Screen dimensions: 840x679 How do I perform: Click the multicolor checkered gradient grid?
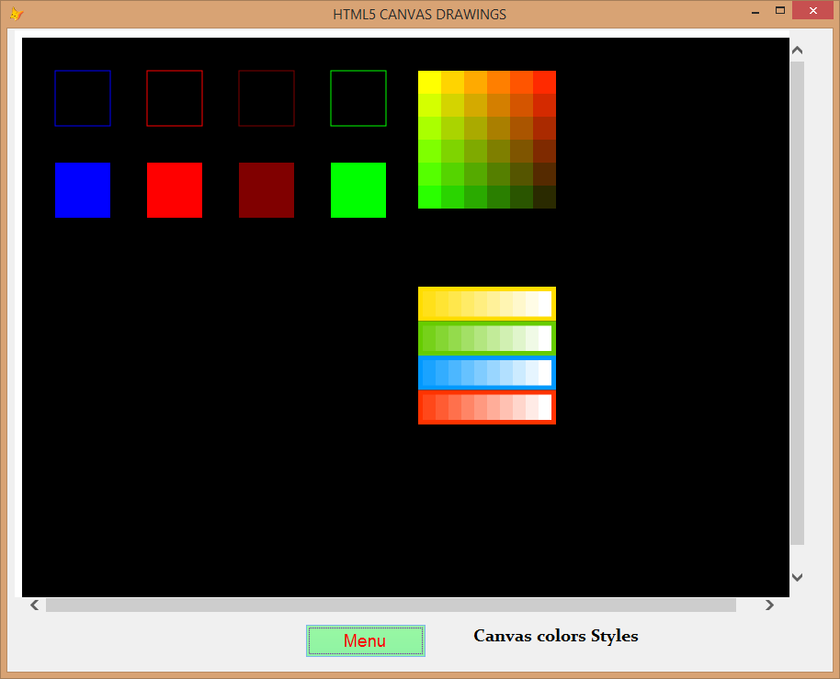click(487, 140)
